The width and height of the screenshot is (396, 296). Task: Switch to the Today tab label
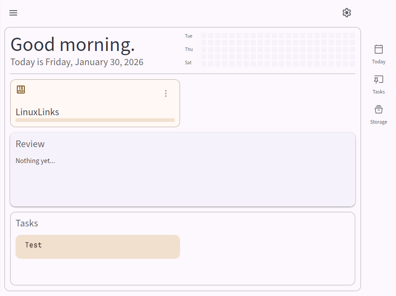(x=379, y=62)
